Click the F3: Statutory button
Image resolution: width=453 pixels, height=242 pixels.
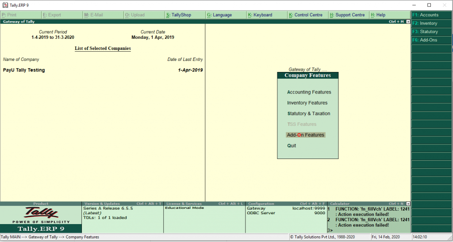pos(431,32)
